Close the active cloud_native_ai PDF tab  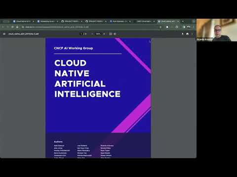[178, 21]
